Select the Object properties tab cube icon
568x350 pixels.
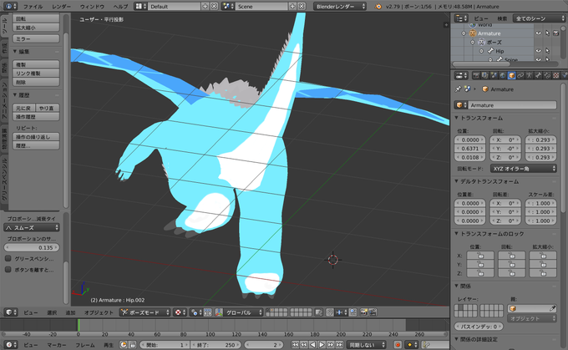(x=511, y=75)
